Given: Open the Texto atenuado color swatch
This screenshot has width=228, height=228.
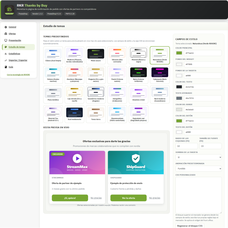Looking at the screenshot, I should pos(179,98).
